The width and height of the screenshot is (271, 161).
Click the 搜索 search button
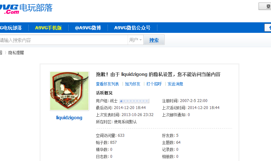154,40
